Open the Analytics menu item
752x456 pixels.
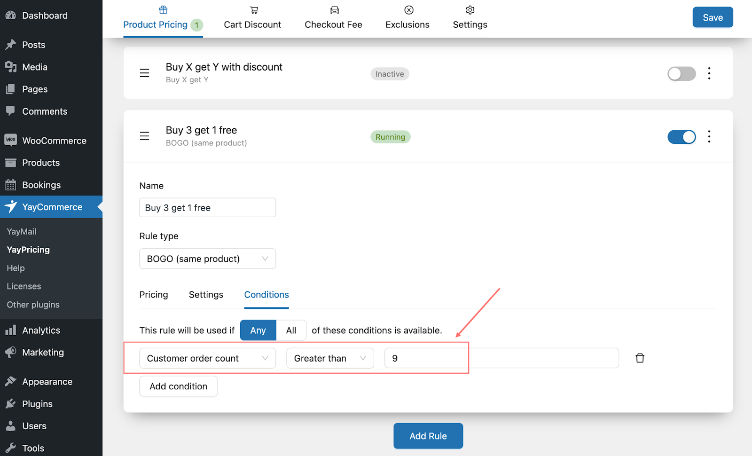point(51,330)
